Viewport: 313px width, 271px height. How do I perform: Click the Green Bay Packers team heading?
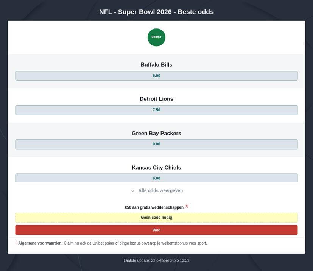[x=156, y=133]
